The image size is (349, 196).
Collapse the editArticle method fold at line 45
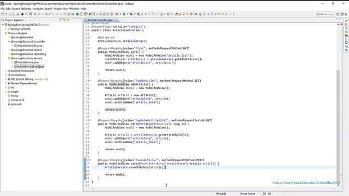pyautogui.click(x=90, y=120)
